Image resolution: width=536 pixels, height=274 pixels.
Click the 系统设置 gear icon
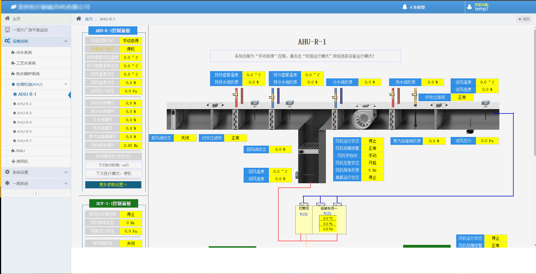click(x=7, y=172)
